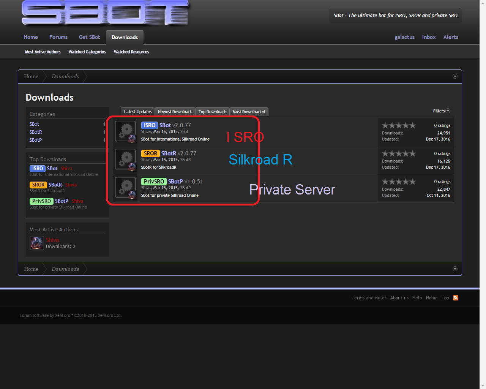
Task: Open the Help footer link
Action: pos(417,298)
